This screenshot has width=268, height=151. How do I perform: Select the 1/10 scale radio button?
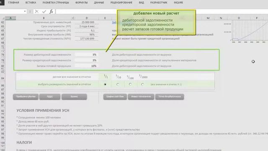click(x=118, y=84)
